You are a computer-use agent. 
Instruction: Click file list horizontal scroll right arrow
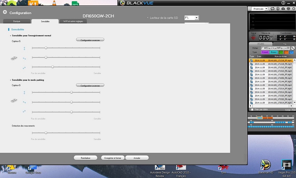click(x=291, y=106)
